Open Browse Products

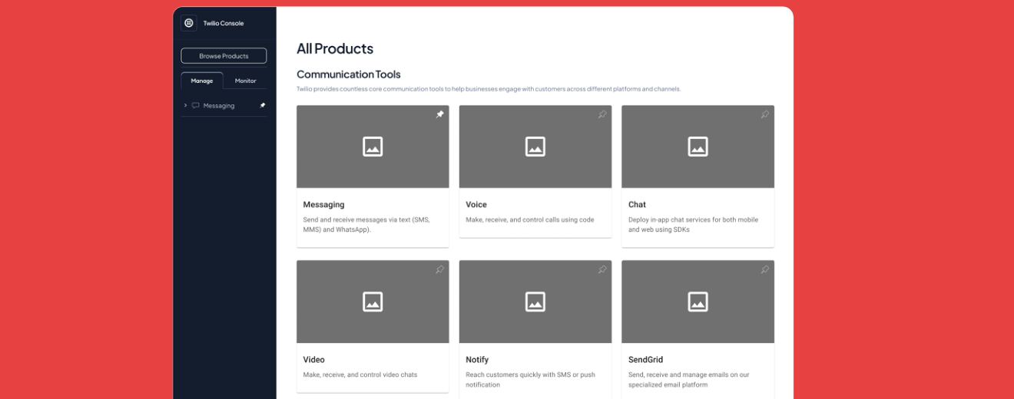[224, 56]
